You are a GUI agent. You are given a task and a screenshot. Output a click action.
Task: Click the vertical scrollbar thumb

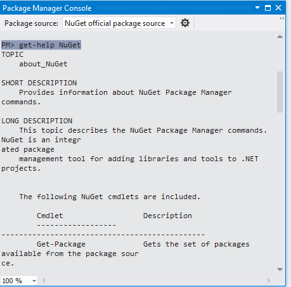pyautogui.click(x=280, y=92)
